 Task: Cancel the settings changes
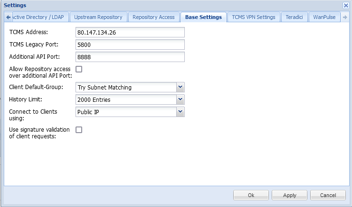(x=328, y=195)
